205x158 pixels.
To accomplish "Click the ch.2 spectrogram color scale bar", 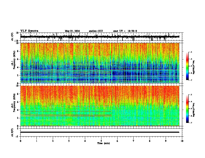I will coord(187,109).
